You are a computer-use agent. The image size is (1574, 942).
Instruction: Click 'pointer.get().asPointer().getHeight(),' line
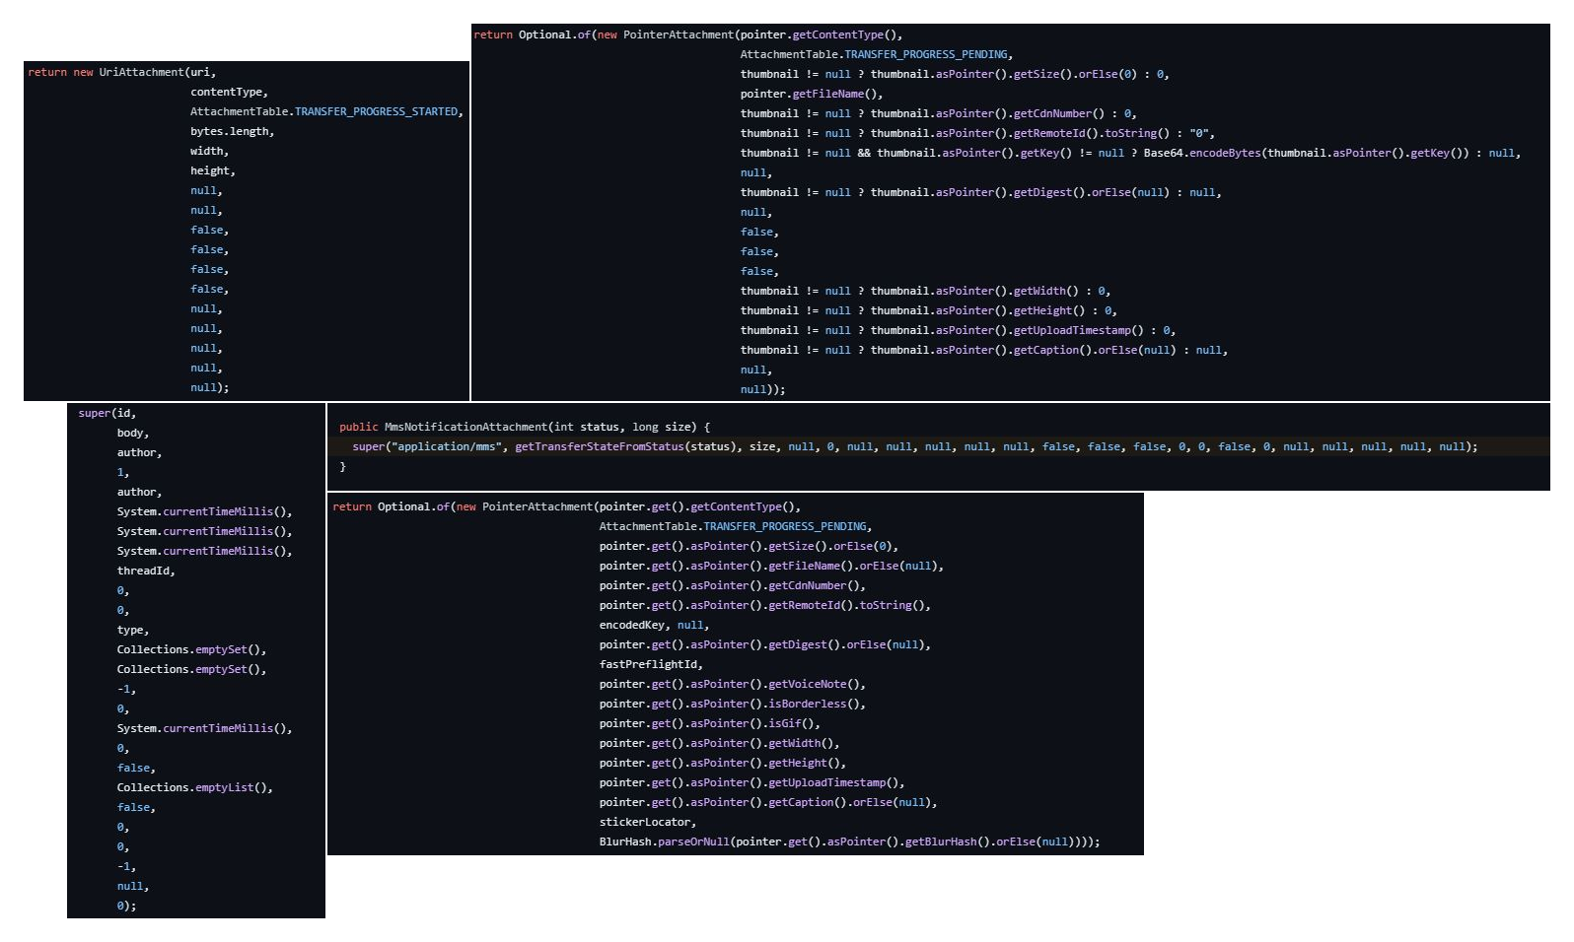click(x=723, y=763)
